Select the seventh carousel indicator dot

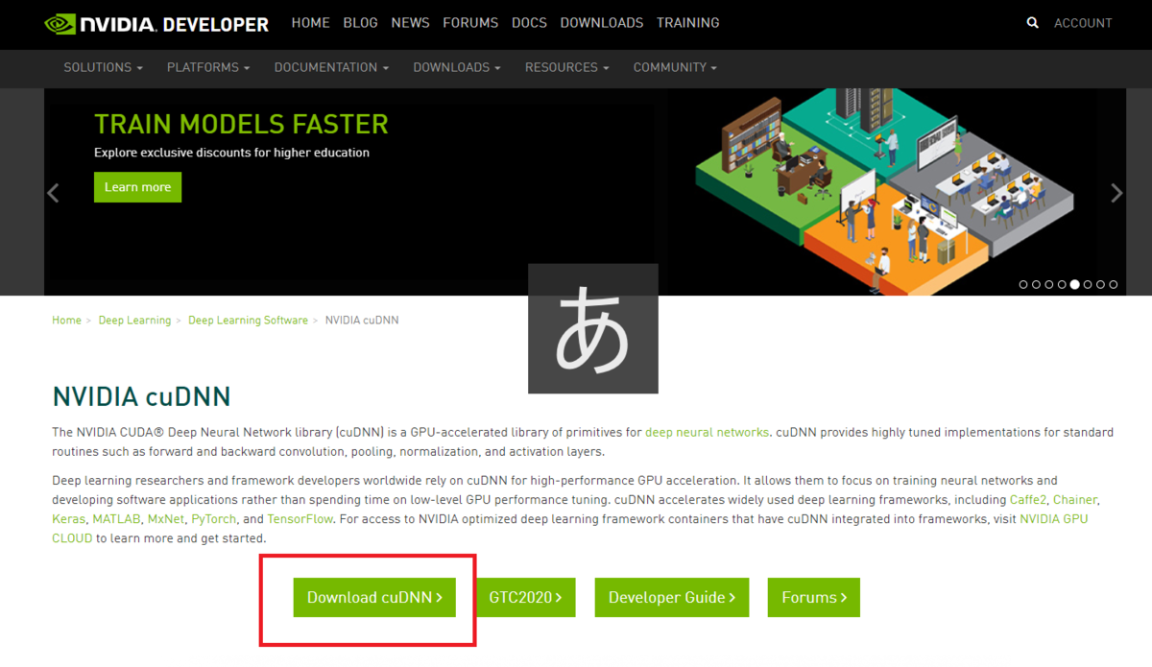(1100, 284)
